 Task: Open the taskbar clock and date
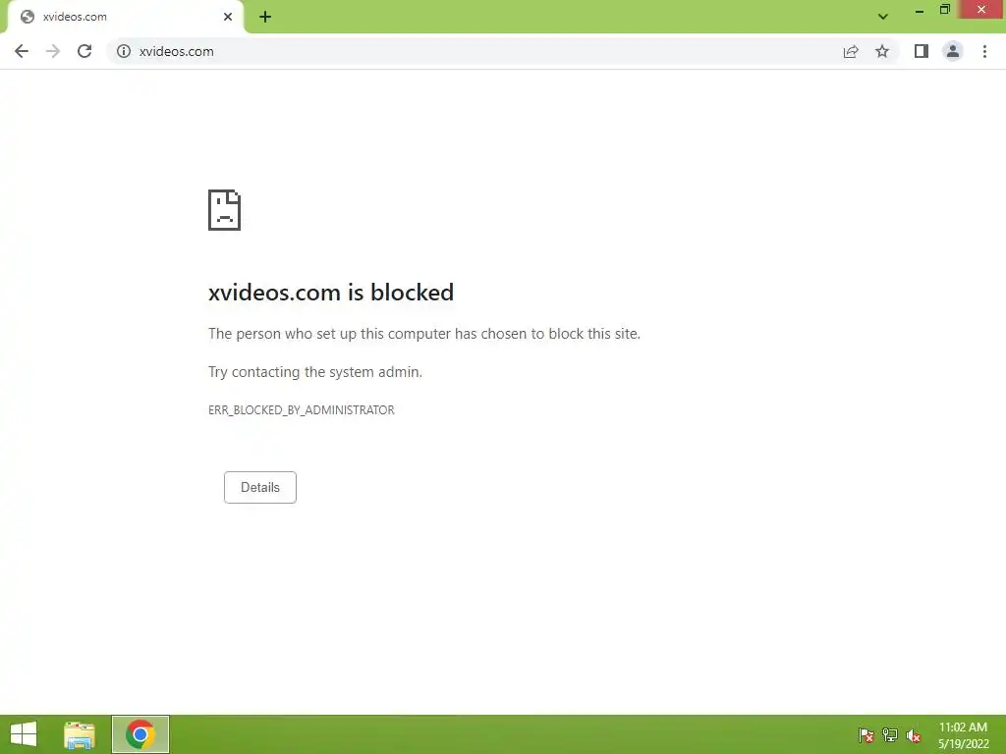click(x=963, y=734)
